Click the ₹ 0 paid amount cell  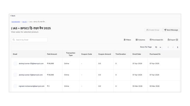48,86
